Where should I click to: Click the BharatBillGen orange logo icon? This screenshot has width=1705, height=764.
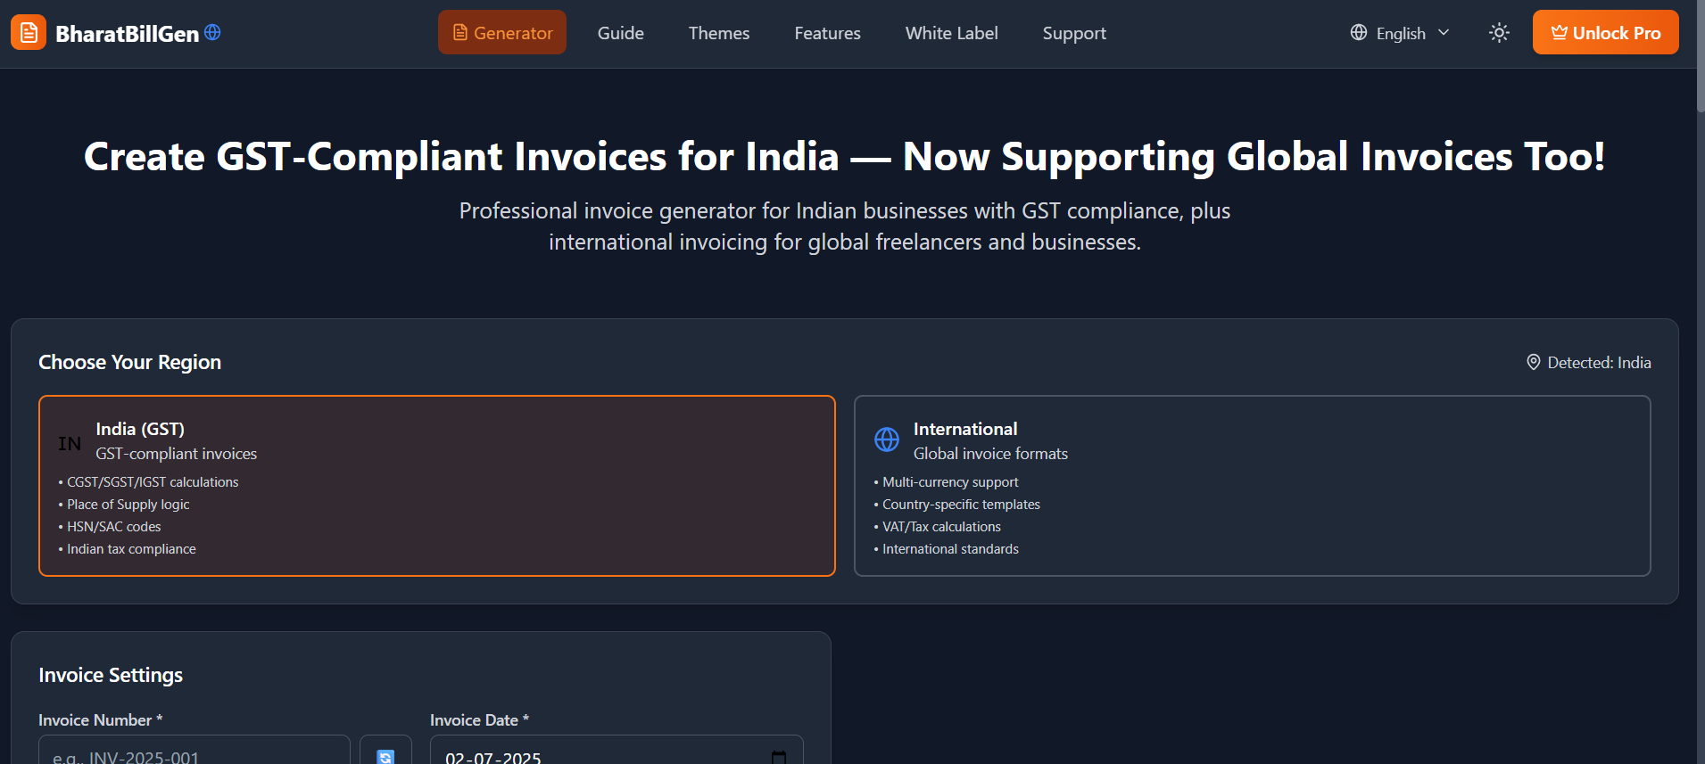click(x=29, y=33)
